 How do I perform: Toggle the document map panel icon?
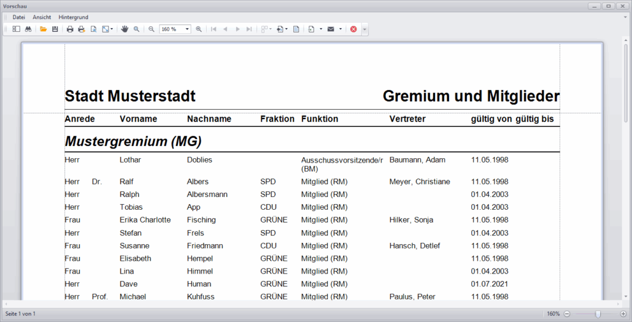(17, 29)
